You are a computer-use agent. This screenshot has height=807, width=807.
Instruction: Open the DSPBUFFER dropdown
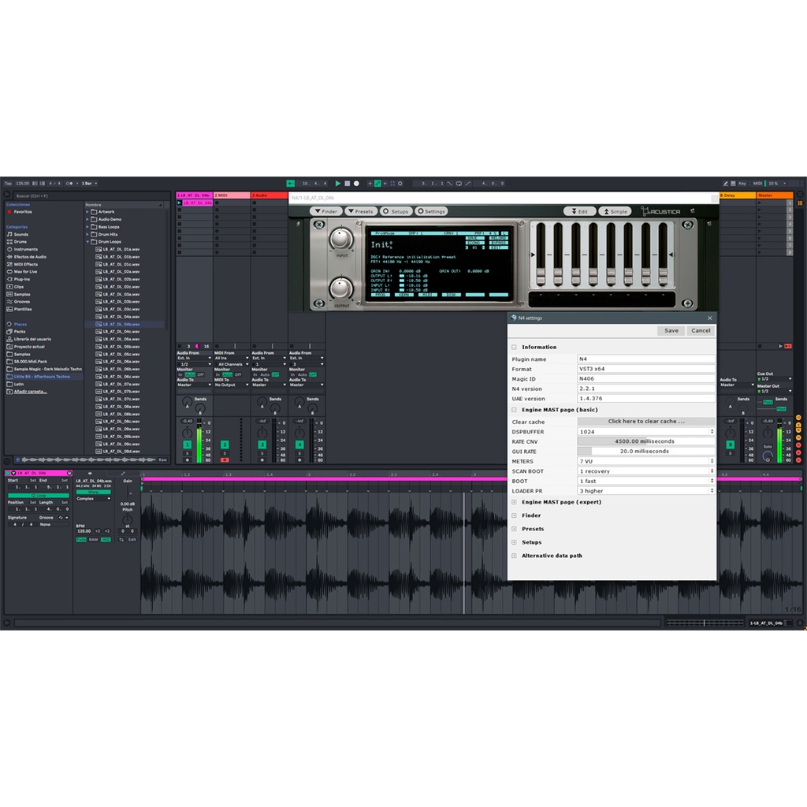tap(645, 432)
